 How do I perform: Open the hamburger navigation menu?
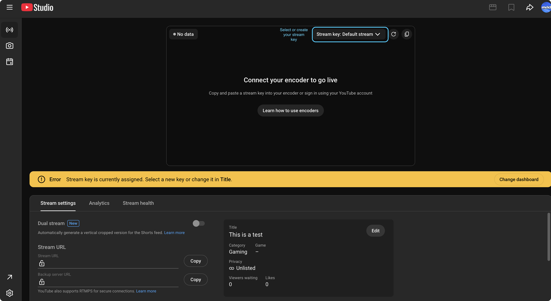pos(10,7)
